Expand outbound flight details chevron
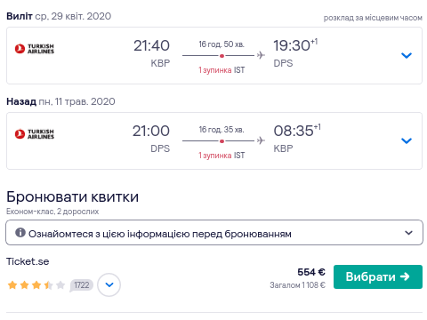The width and height of the screenshot is (427, 320). click(x=407, y=55)
